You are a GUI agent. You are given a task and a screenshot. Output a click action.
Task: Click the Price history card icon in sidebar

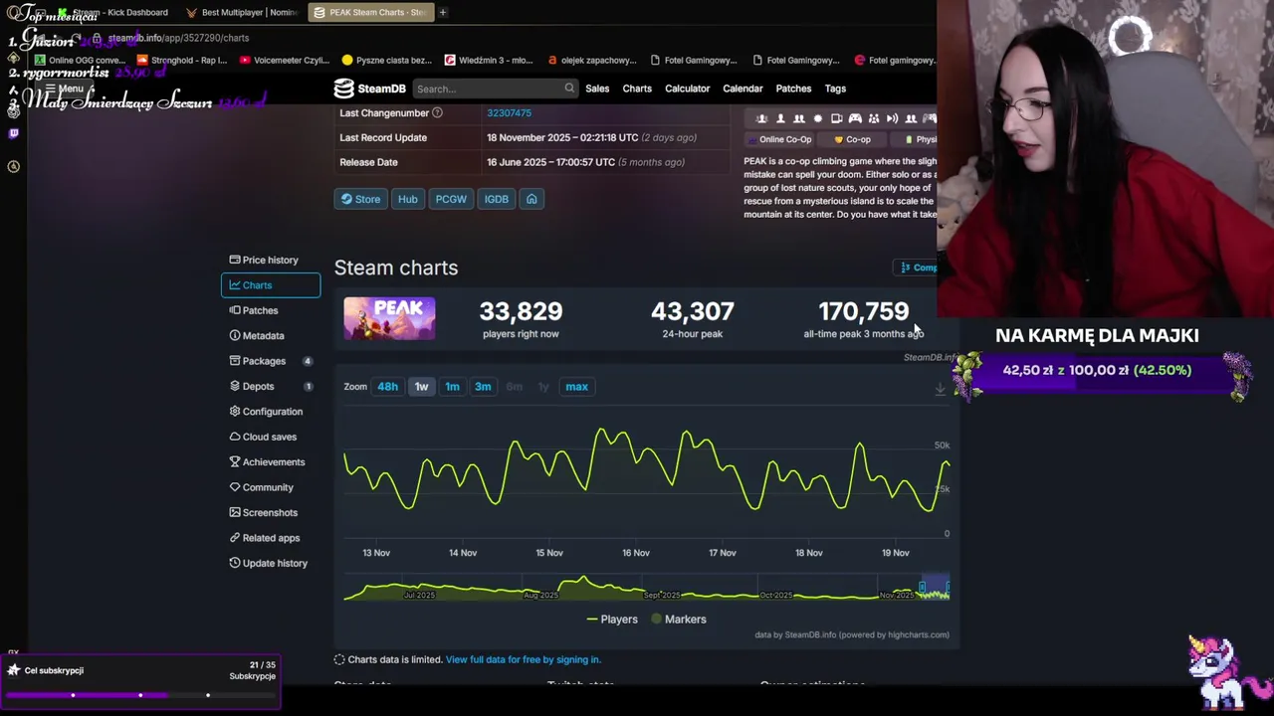[x=235, y=260]
